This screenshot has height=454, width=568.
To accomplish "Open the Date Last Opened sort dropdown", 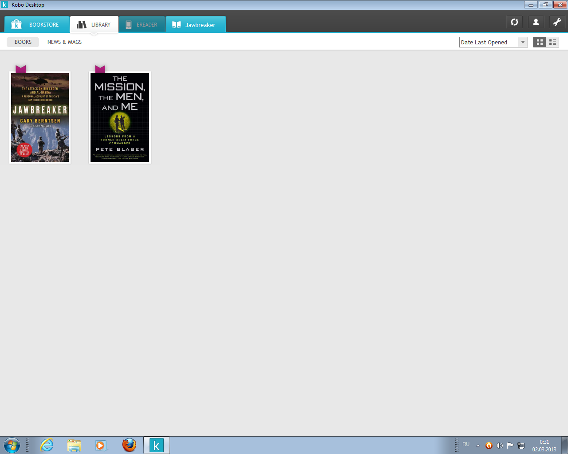I will [488, 42].
